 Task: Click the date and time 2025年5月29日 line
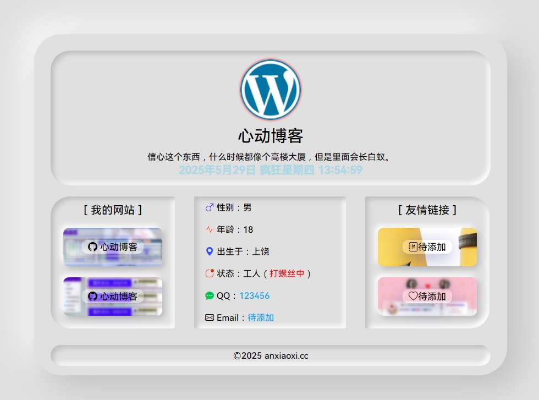[x=271, y=170]
